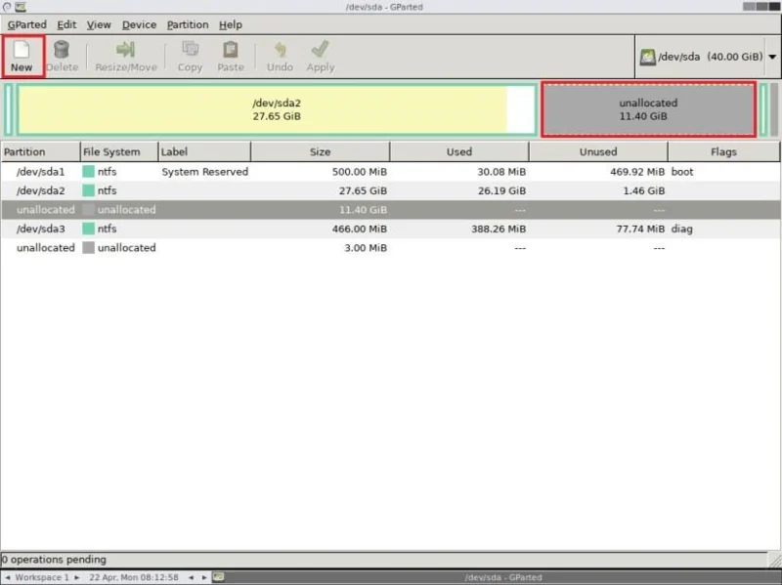Select the 11.40 GiB unallocated block in disk map
This screenshot has width=782, height=585.
click(x=648, y=109)
